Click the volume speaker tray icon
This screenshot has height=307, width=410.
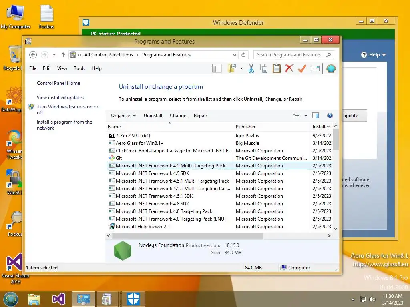click(372, 299)
